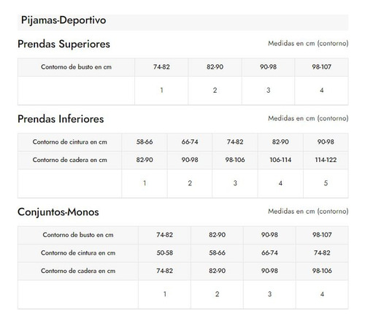The image size is (365, 324).
Task: Click hip range 106-114 cell
Action: pos(280,160)
